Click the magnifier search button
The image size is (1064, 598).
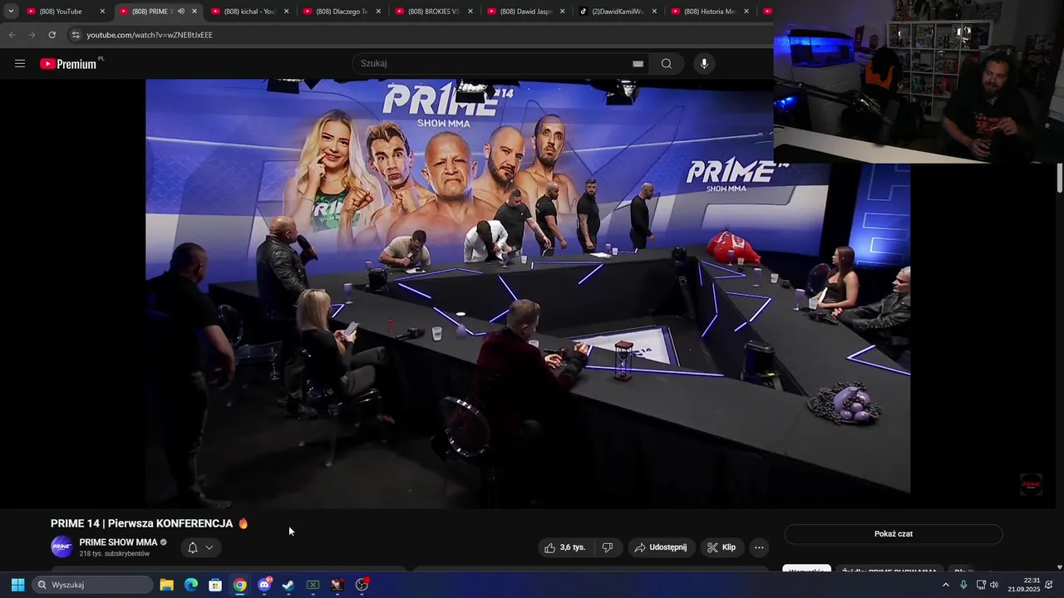(x=667, y=64)
